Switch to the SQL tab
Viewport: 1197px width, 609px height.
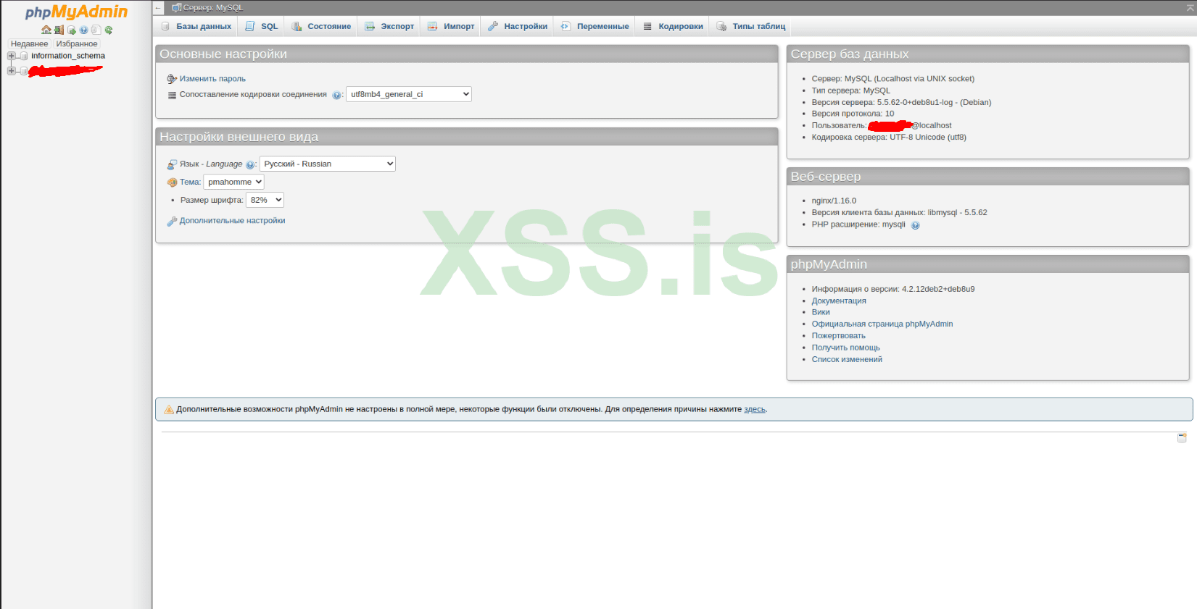(262, 26)
